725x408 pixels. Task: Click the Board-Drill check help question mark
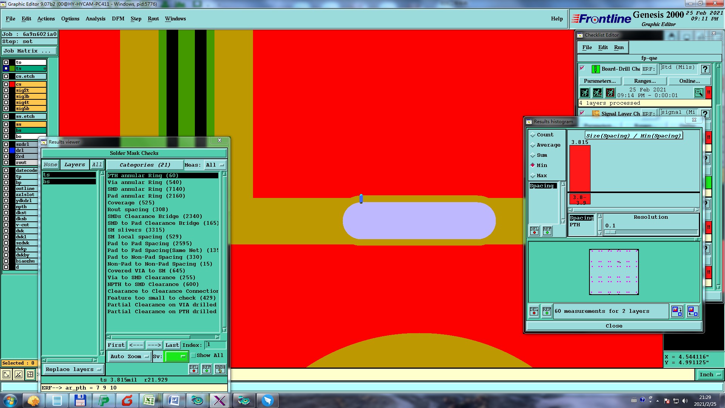(x=705, y=69)
